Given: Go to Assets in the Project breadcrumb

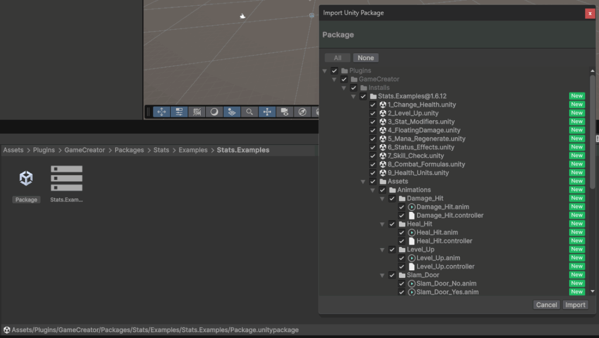Looking at the screenshot, I should tap(13, 150).
